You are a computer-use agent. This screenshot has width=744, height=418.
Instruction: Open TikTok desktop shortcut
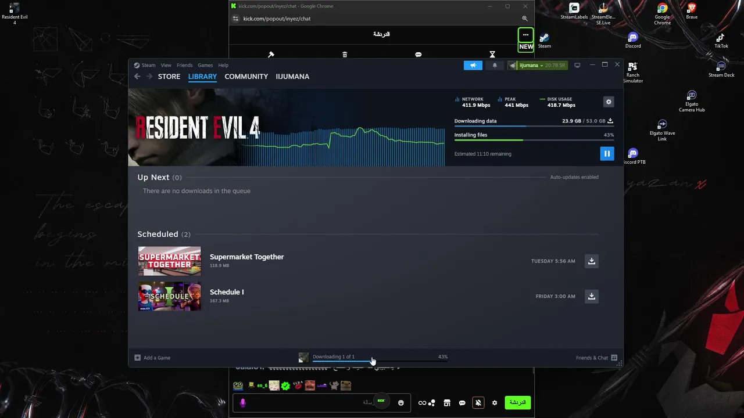721,40
